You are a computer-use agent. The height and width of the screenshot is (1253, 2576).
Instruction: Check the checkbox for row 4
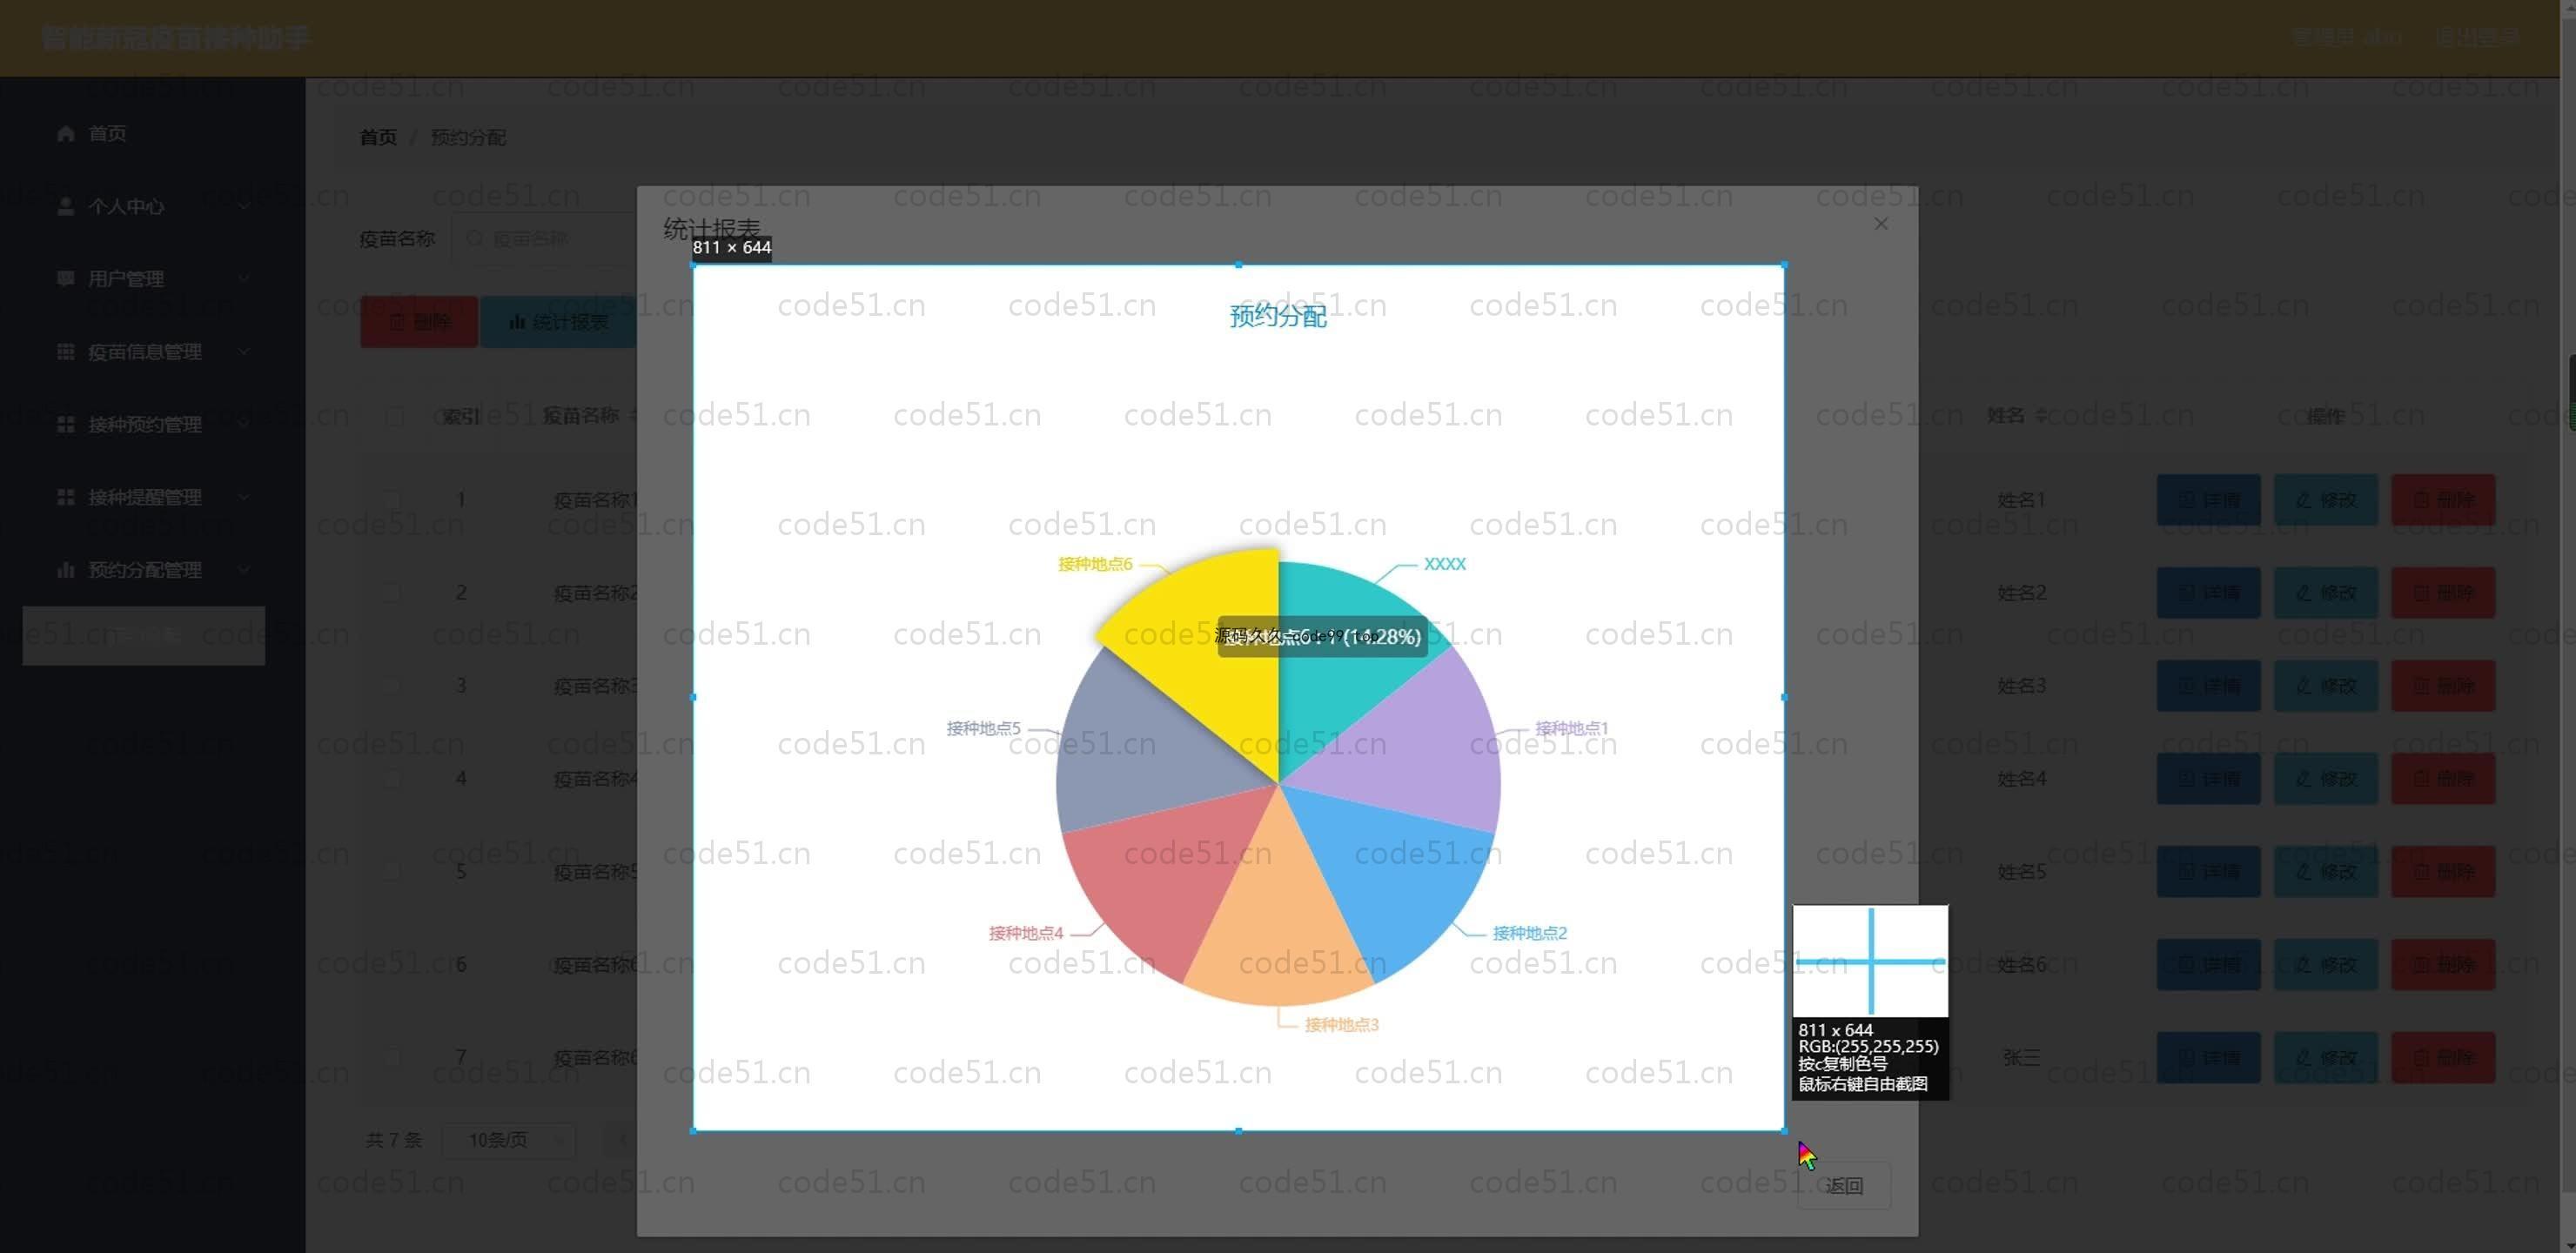(x=393, y=778)
